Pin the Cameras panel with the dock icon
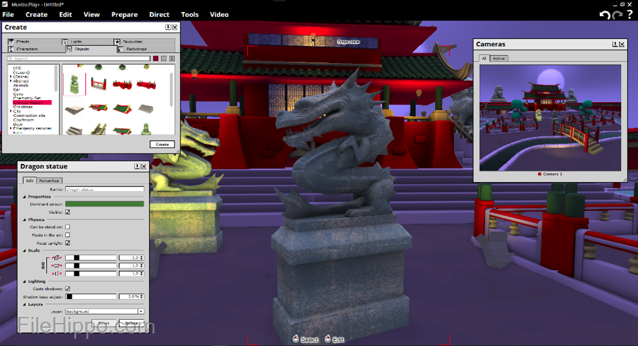Screen dimensions: 638x346 615,44
